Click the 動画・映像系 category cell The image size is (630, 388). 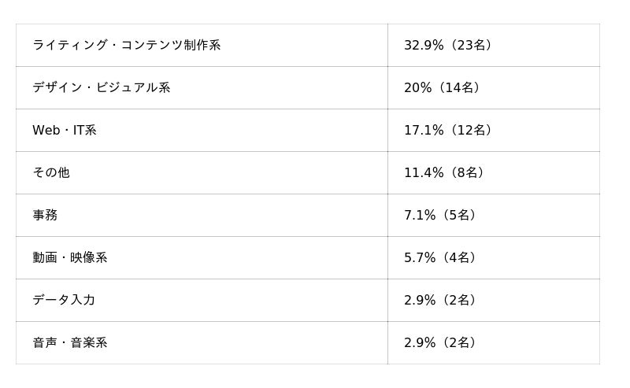tap(69, 258)
